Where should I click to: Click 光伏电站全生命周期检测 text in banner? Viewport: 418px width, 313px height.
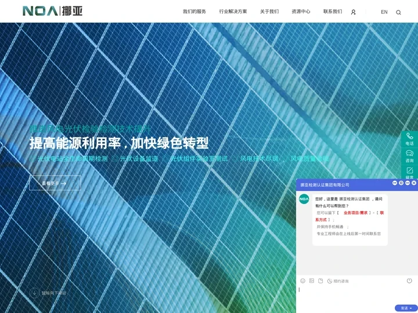tap(73, 159)
